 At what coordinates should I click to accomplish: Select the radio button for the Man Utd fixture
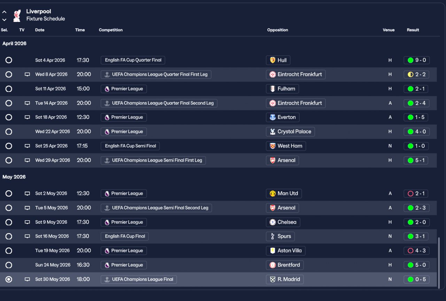[9, 193]
